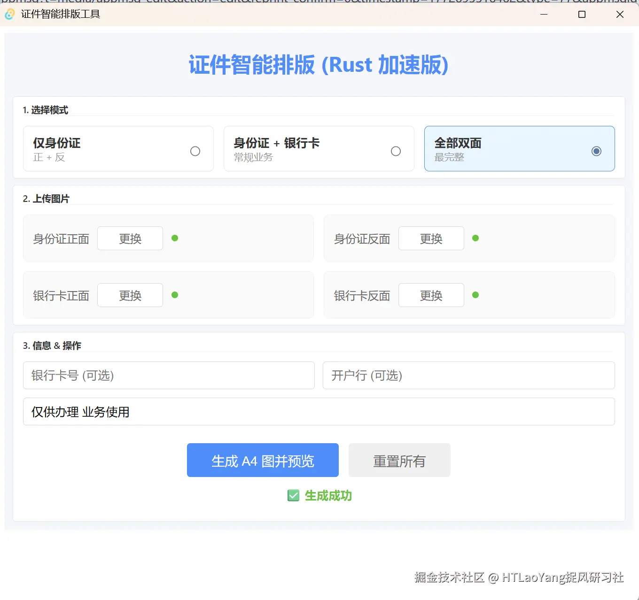Focus the 开户行 (可选) input field

(x=468, y=376)
